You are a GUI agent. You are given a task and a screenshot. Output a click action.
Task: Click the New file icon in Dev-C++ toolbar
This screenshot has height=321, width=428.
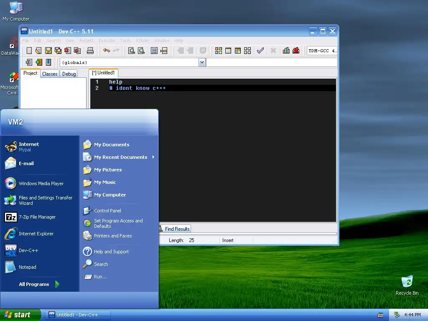(x=29, y=51)
